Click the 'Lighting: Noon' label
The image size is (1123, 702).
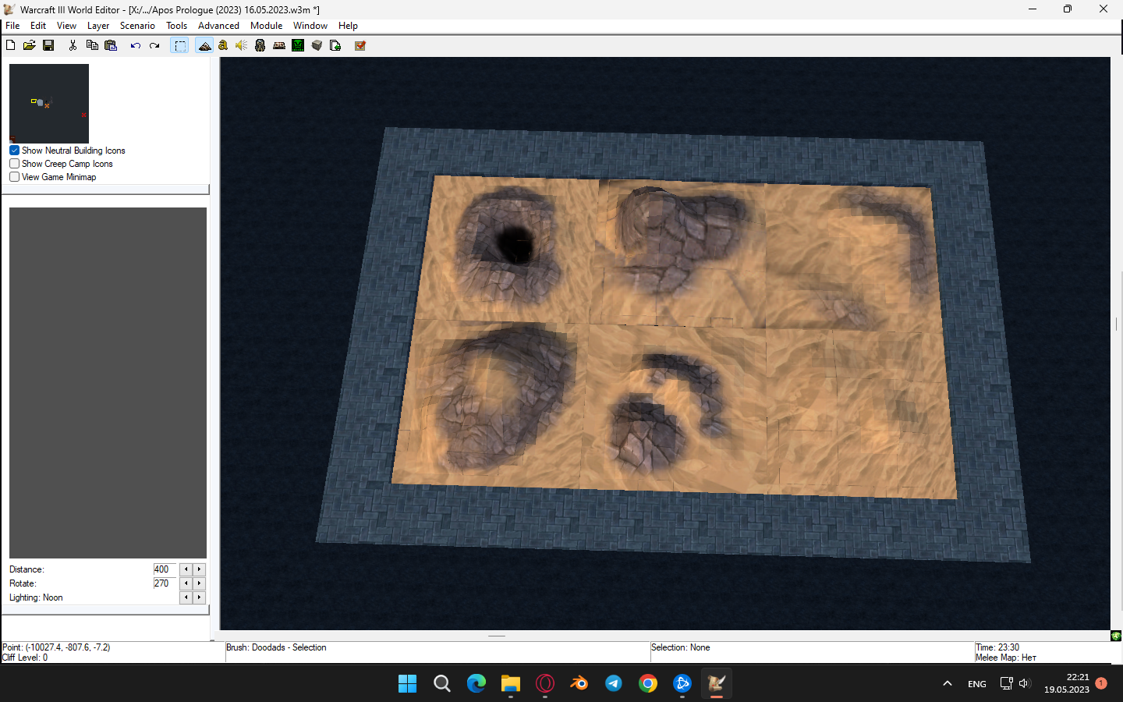(x=36, y=597)
